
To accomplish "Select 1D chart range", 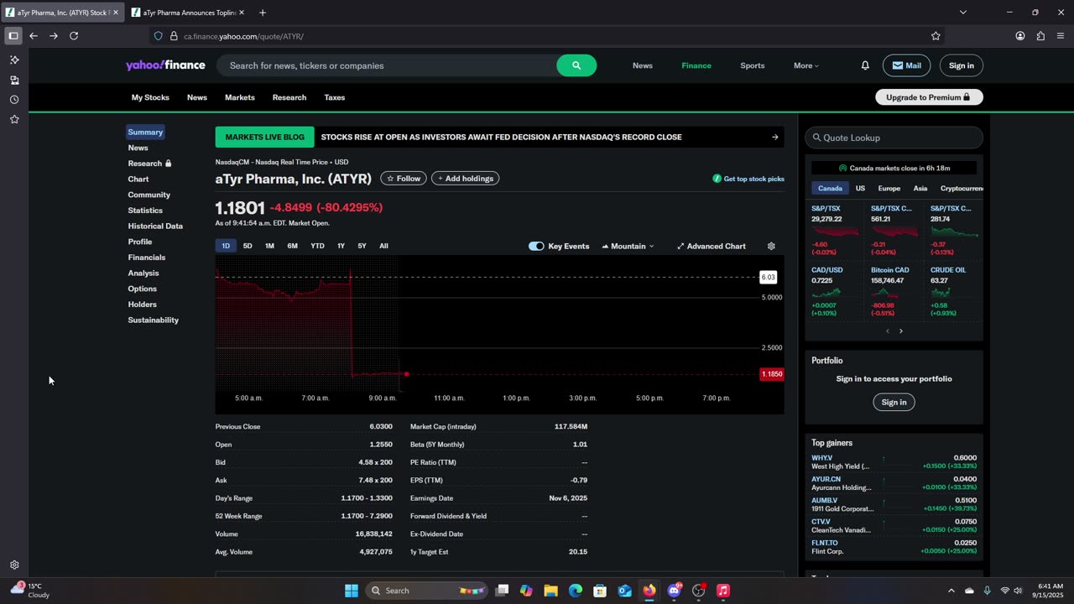I will click(226, 246).
